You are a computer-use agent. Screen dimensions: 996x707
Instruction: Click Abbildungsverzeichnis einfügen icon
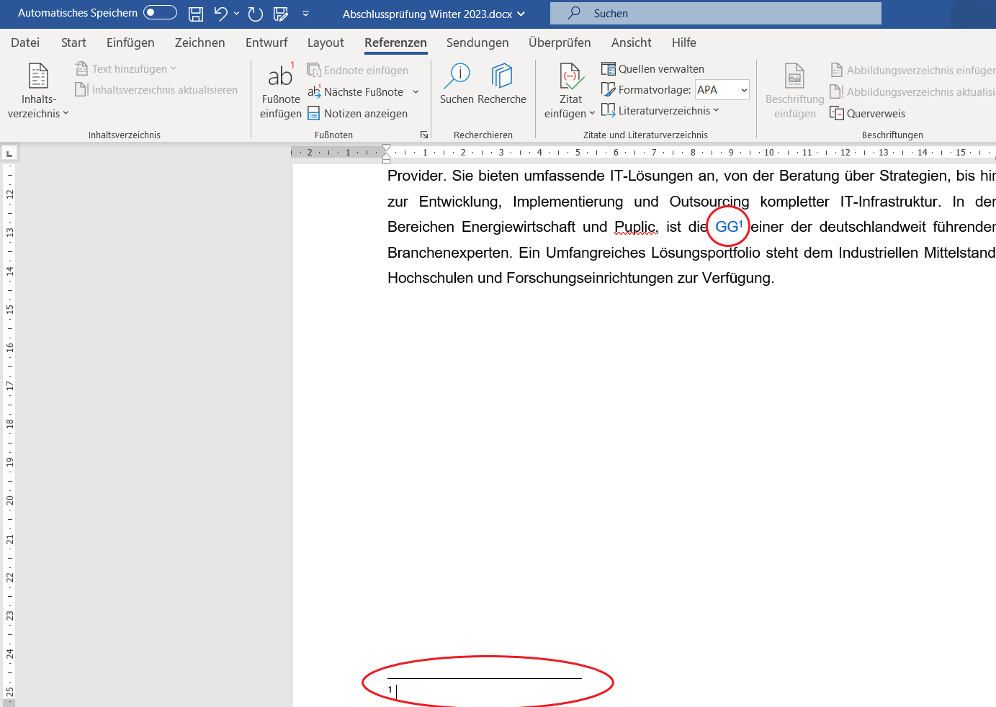[836, 70]
